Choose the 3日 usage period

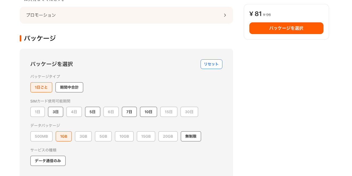coord(55,112)
